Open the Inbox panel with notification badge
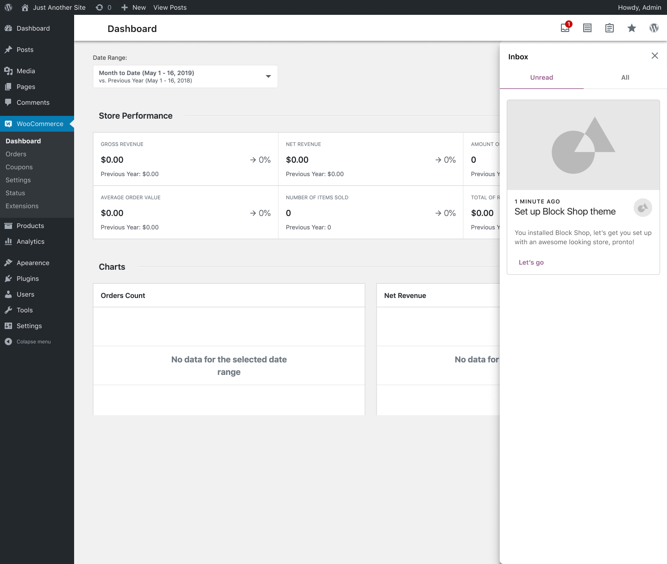This screenshot has width=667, height=564. (x=565, y=28)
